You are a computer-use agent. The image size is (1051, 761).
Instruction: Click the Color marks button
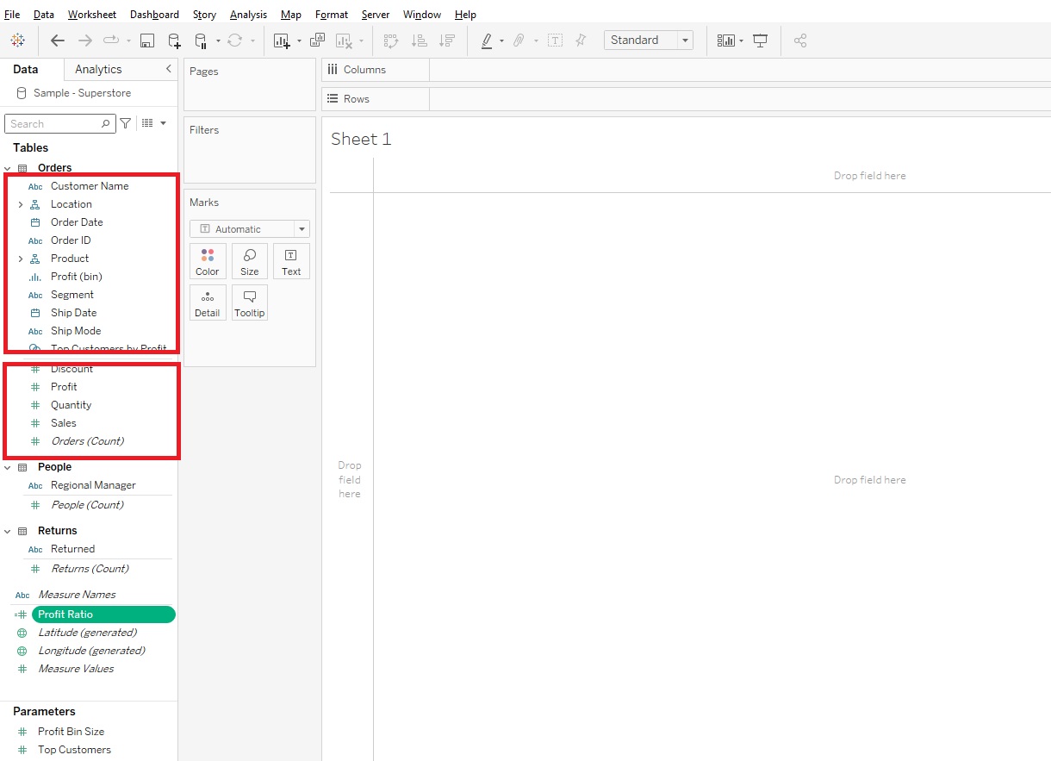coord(208,261)
